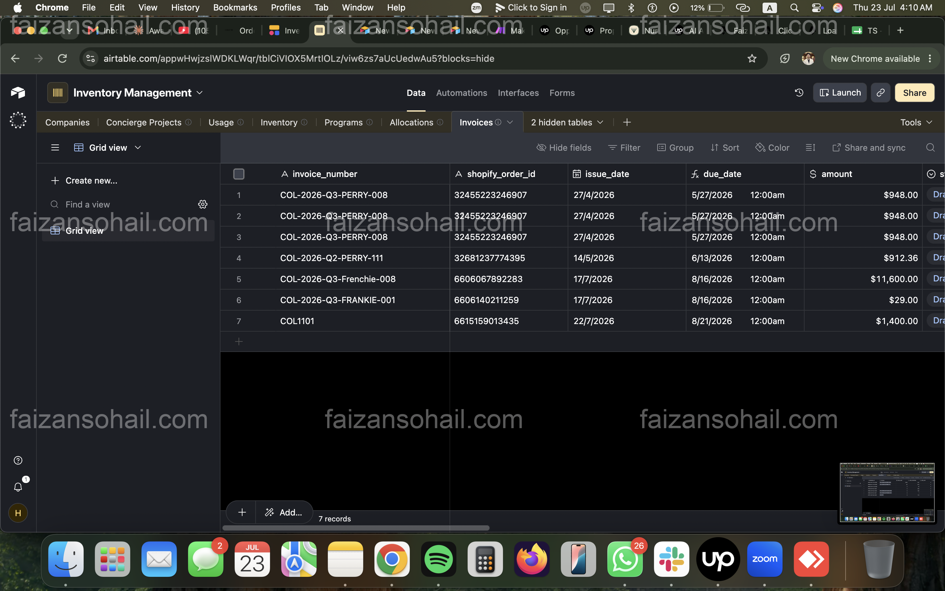Open the Grid view name dropdown

[108, 148]
